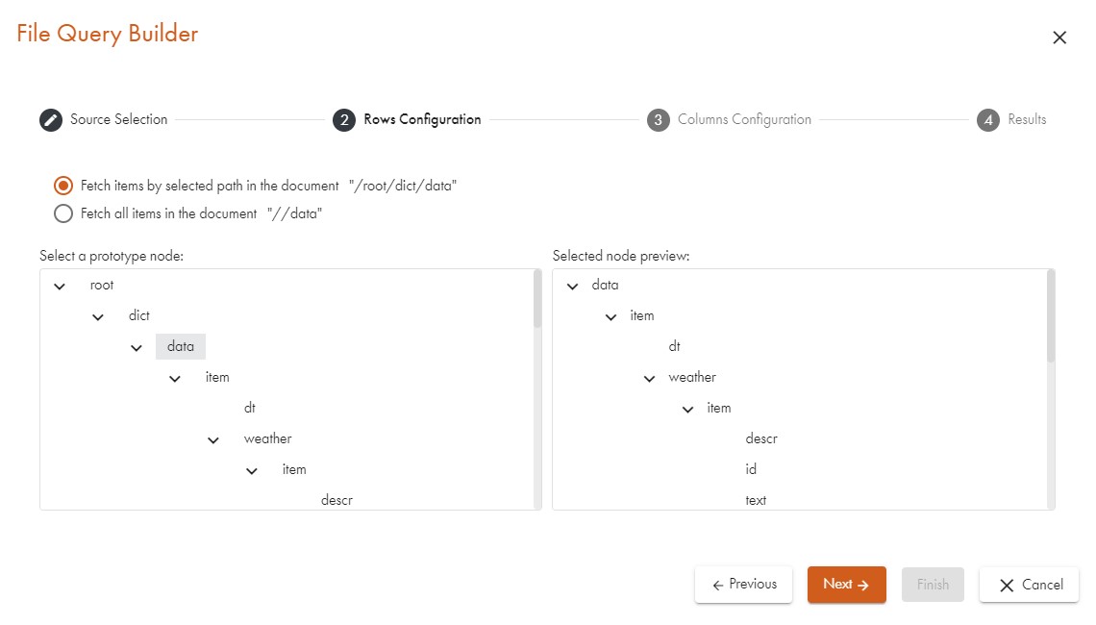Click the Previous button

tap(743, 585)
